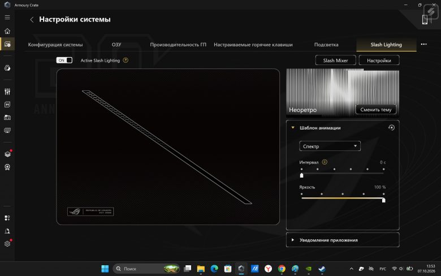Screen dimensions: 441x276
Task: Switch to Производительность ГП tab
Action: click(x=178, y=45)
